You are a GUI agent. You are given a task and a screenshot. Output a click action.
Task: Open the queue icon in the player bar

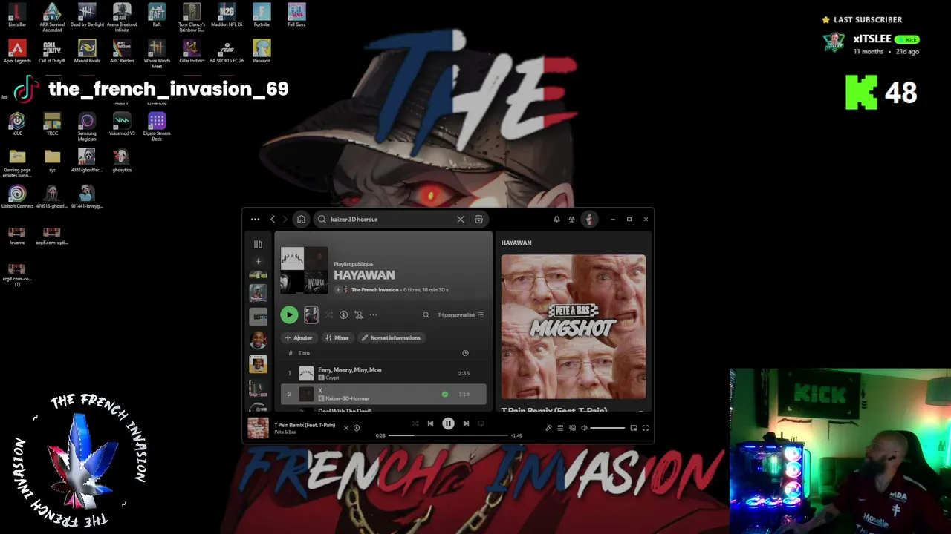[x=560, y=428]
